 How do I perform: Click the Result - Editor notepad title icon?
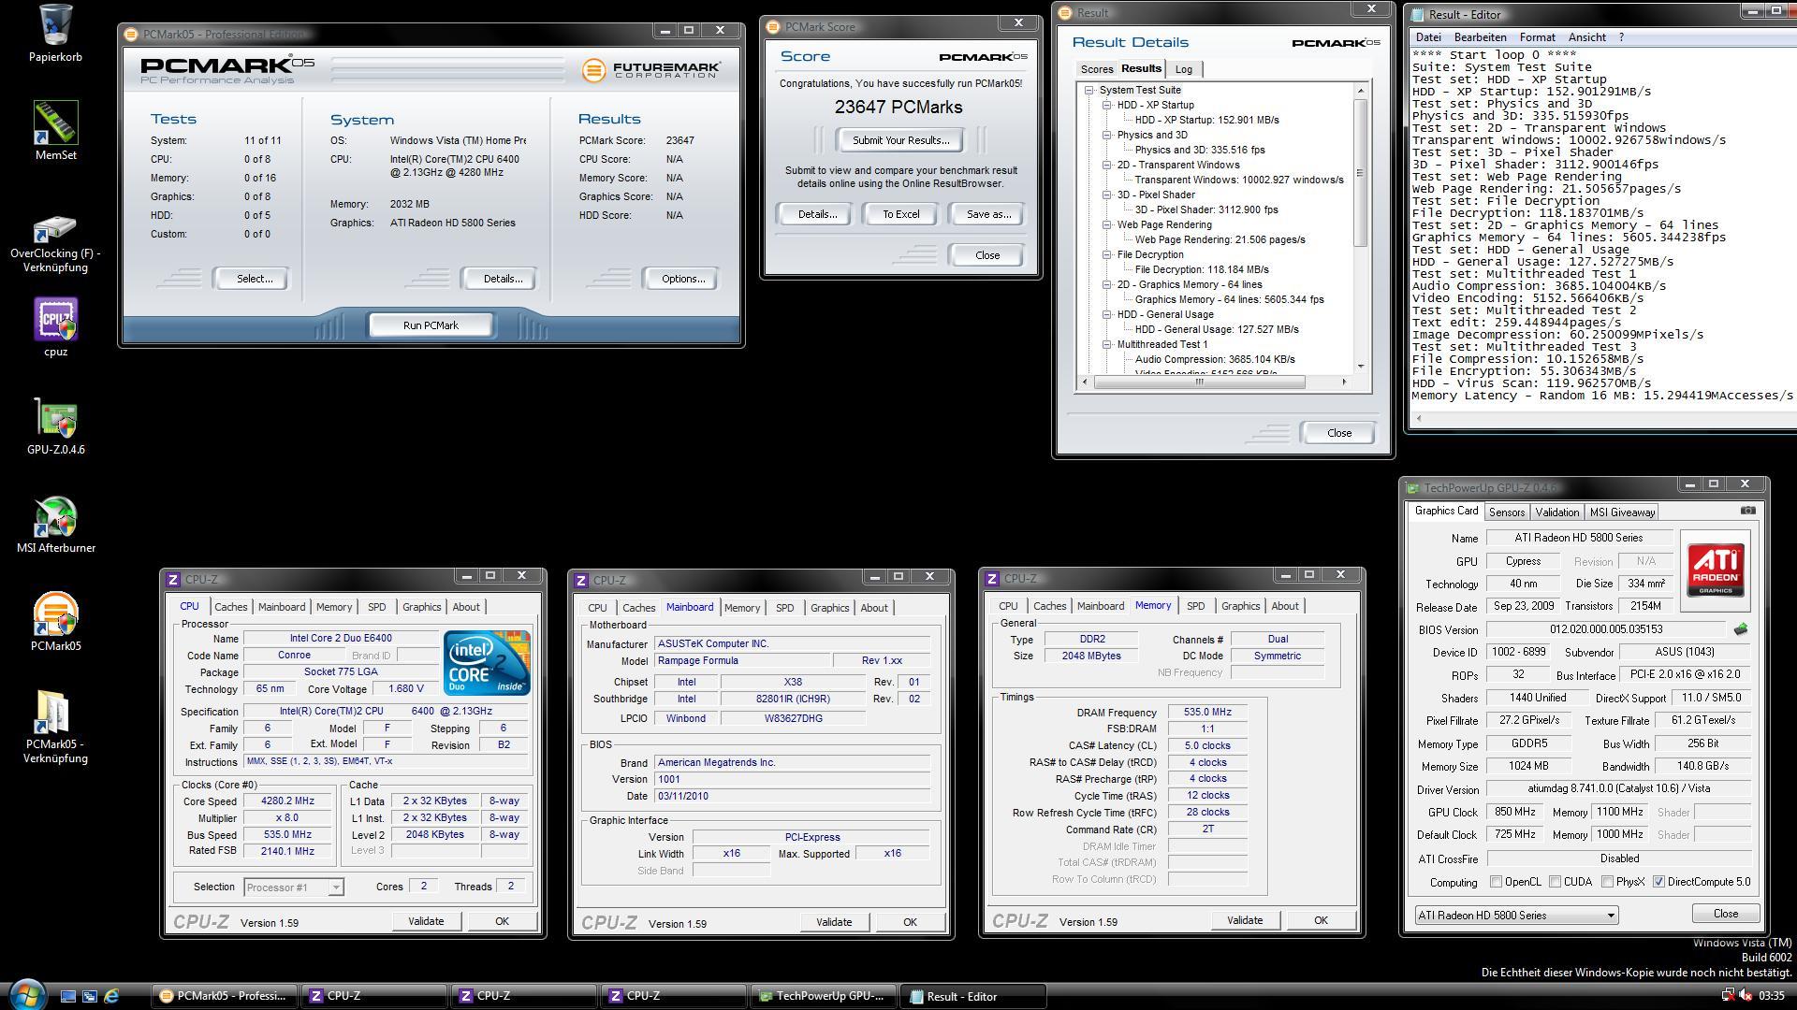[x=1417, y=14]
